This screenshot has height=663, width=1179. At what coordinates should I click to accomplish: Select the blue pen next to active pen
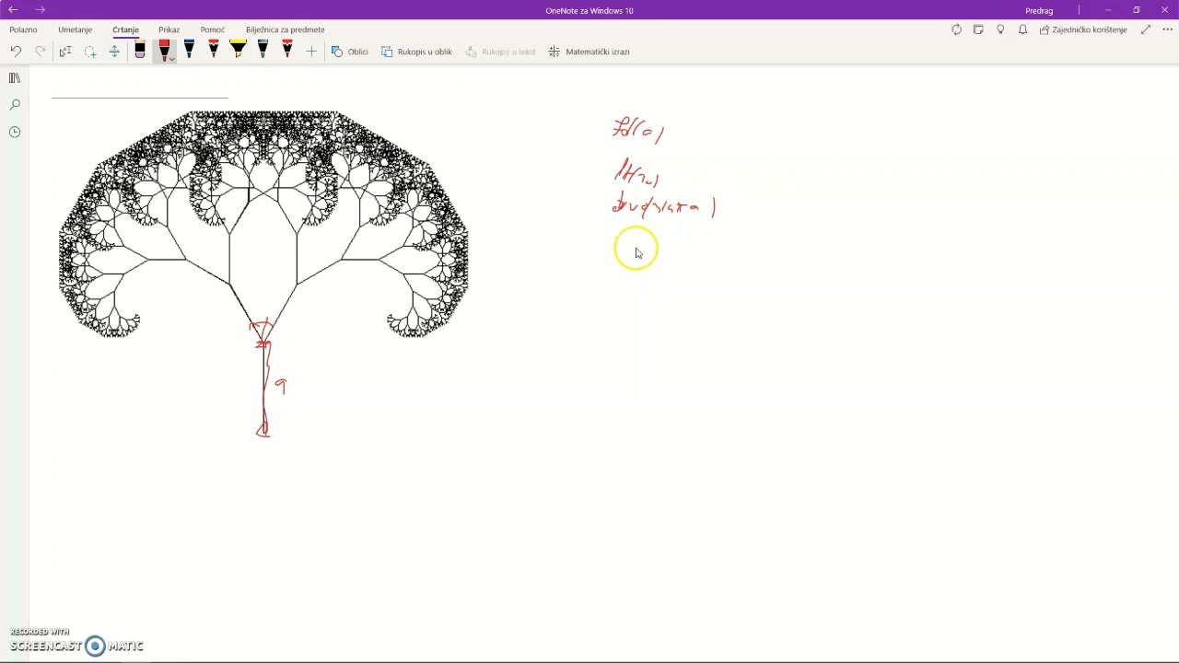[189, 51]
